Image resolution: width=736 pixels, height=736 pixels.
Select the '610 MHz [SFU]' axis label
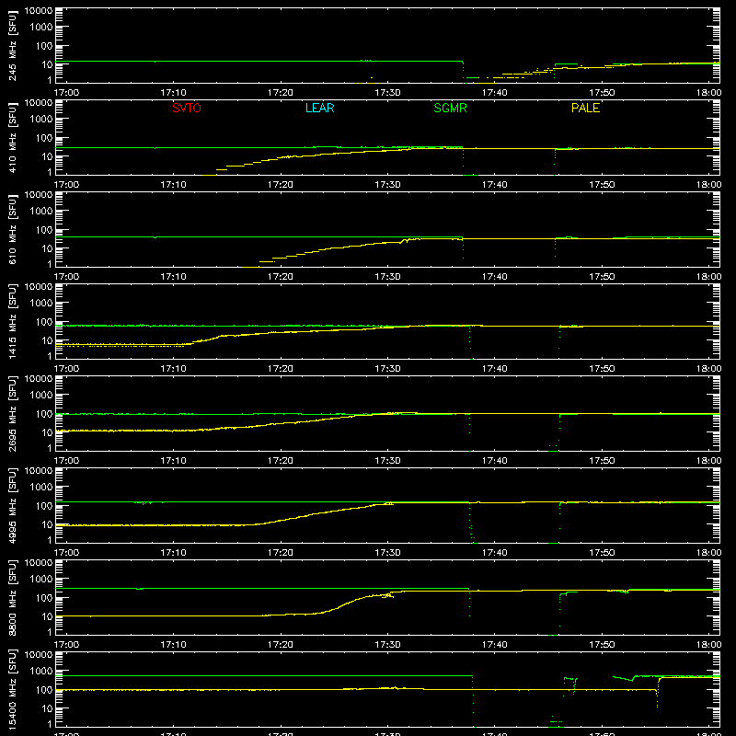12,229
